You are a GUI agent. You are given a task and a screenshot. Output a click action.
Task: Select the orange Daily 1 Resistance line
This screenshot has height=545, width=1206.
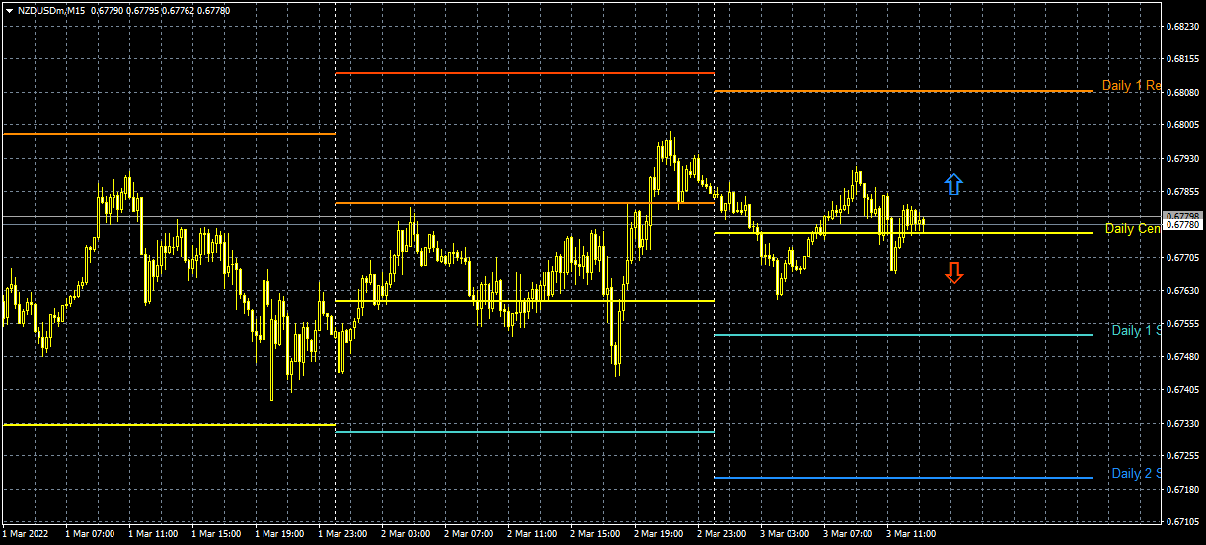(903, 91)
